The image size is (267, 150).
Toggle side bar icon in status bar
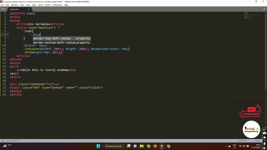point(3,141)
